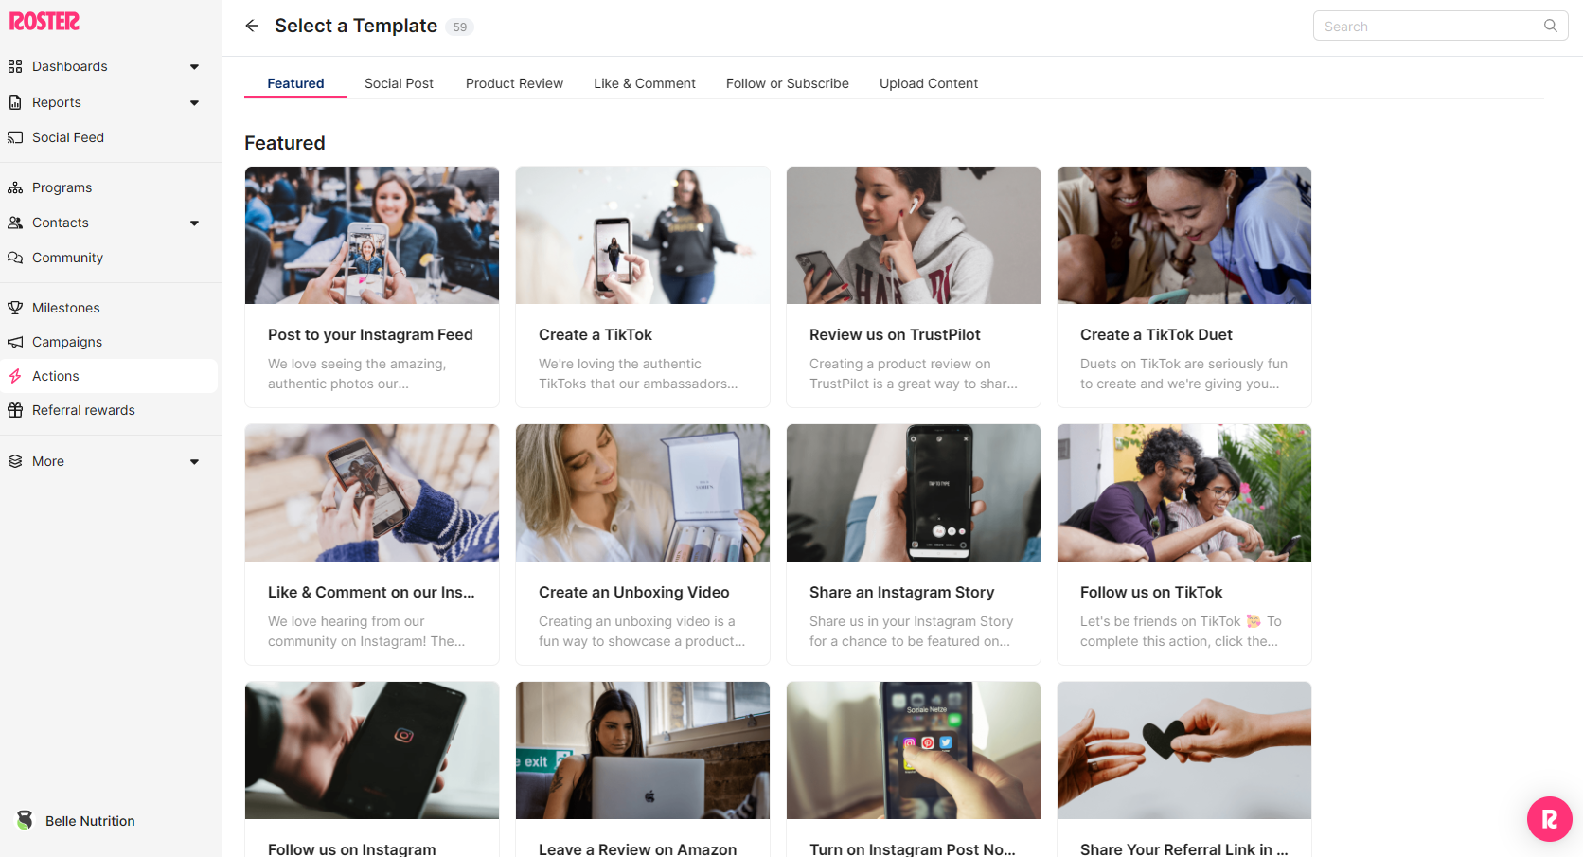Expand the Reports dropdown arrow

194,102
